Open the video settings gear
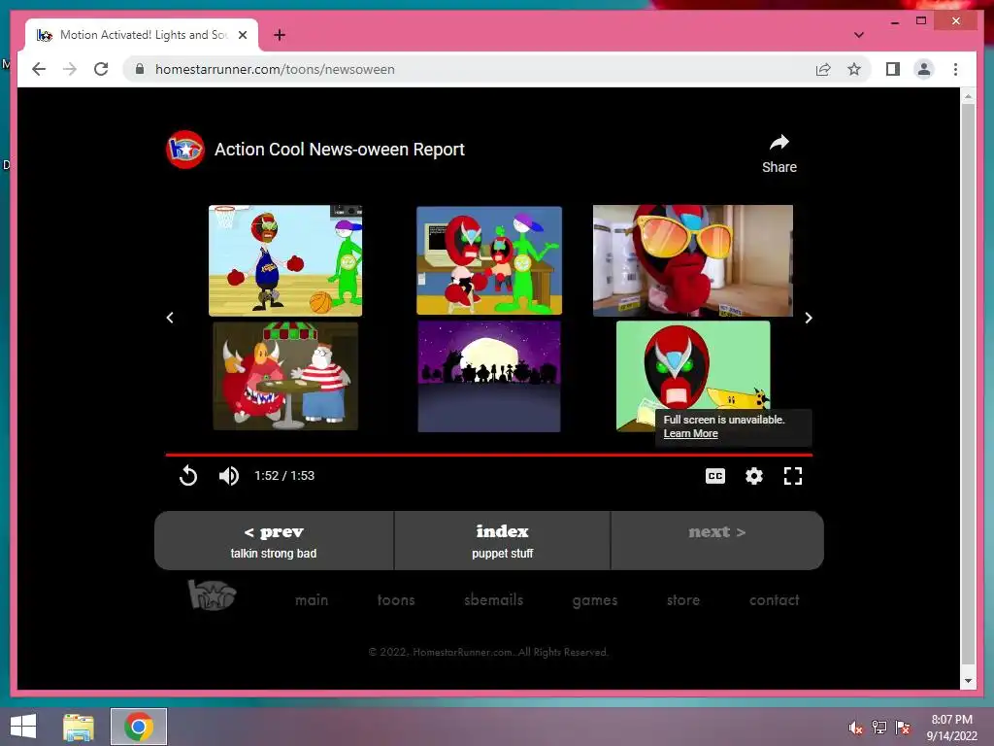Screen dimensions: 994x746 click(x=753, y=476)
